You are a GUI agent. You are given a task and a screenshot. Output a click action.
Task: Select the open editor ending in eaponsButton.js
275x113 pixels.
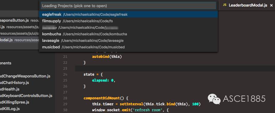[19, 20]
